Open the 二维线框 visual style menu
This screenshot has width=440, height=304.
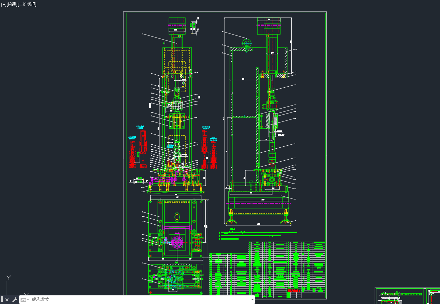pyautogui.click(x=27, y=4)
